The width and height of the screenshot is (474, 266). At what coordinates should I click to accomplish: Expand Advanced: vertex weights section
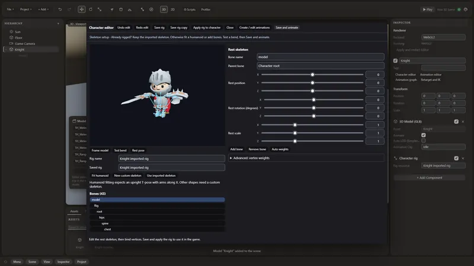[x=306, y=158]
